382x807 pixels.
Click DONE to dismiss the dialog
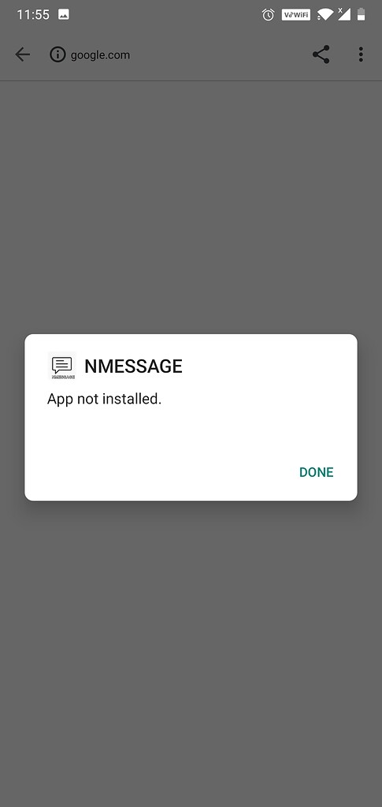point(316,473)
